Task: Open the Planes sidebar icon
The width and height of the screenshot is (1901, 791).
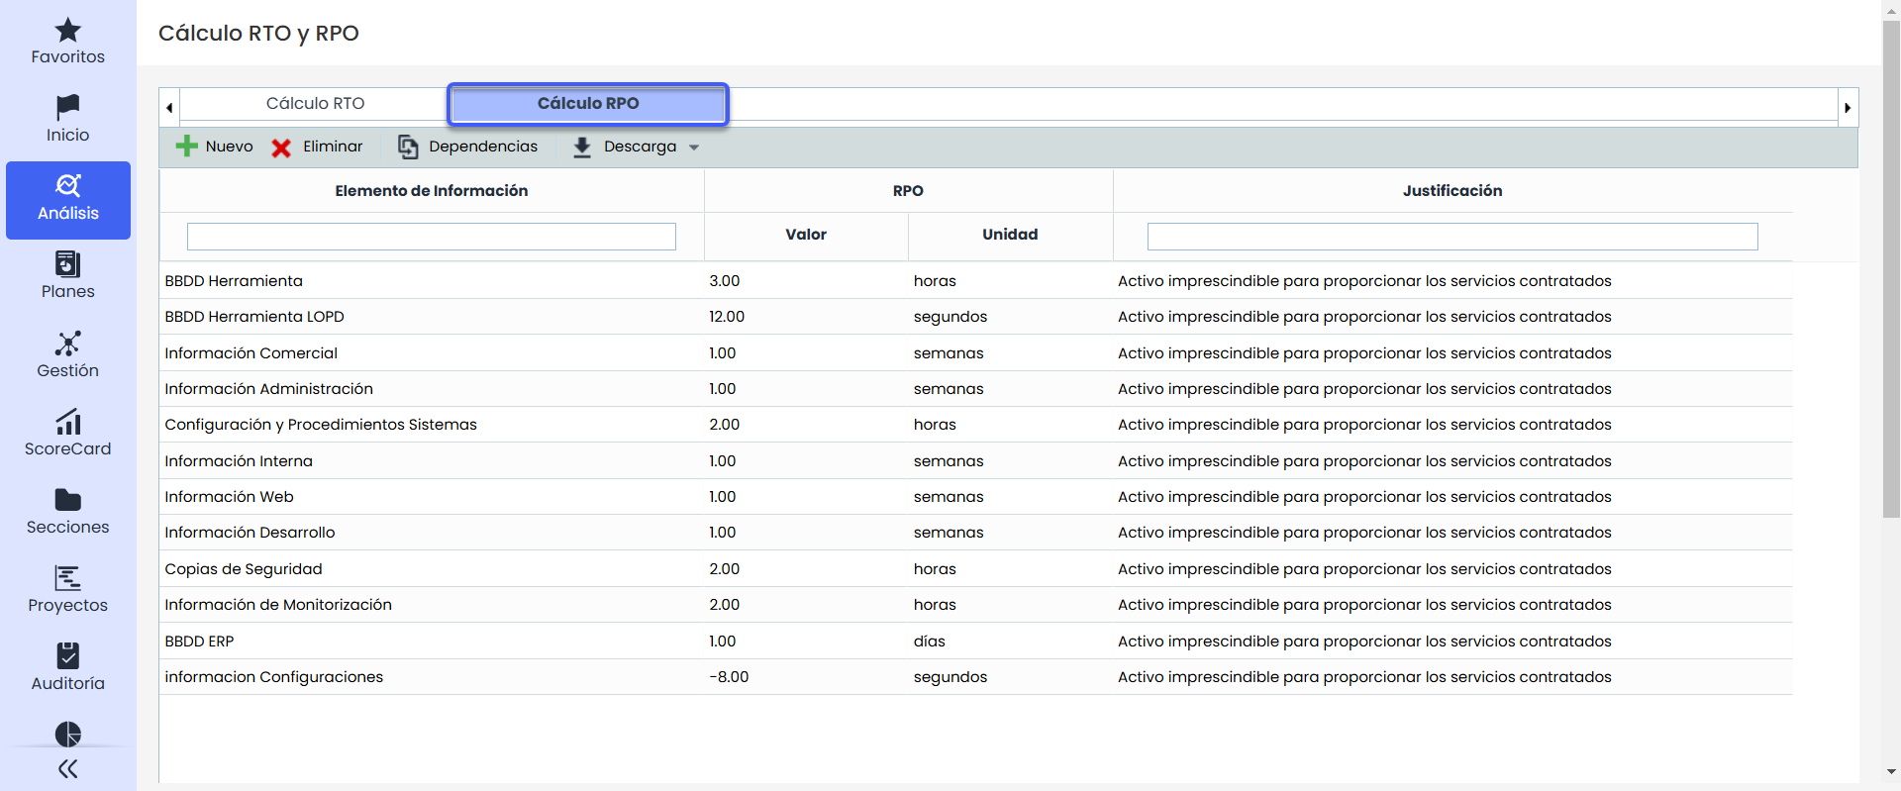Action: coord(67,264)
